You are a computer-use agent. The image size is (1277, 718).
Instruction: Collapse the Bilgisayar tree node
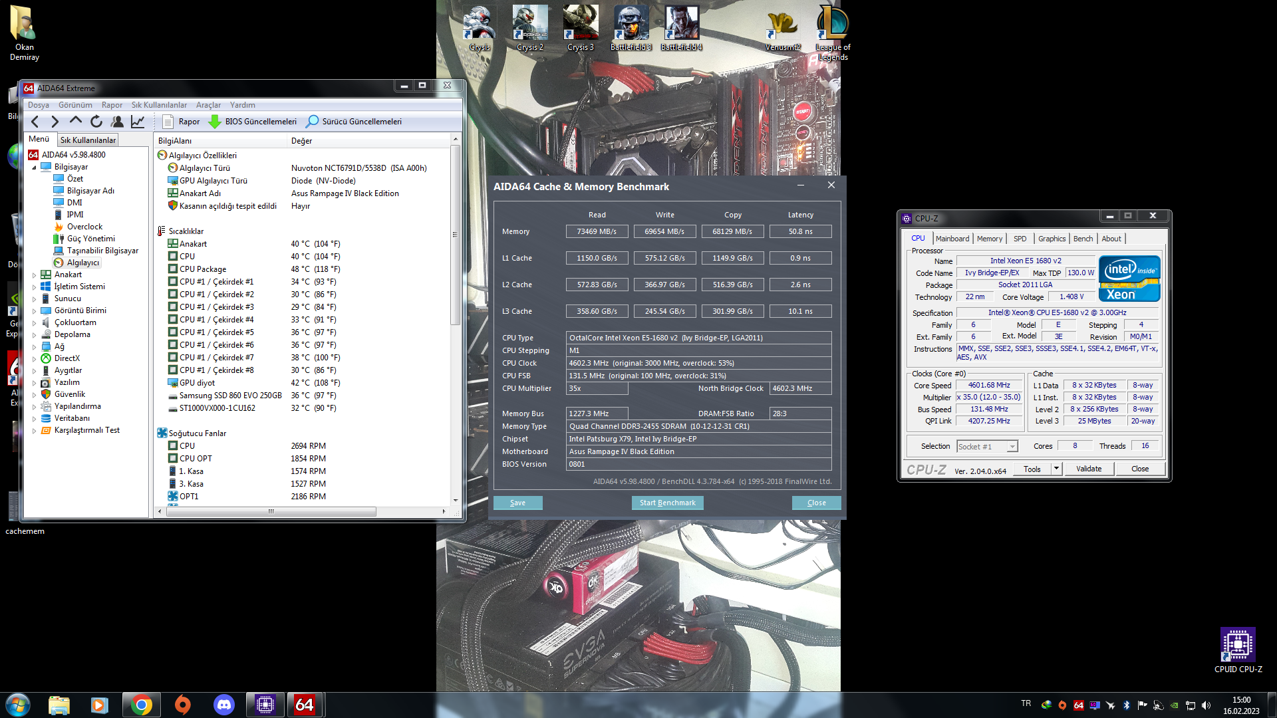click(35, 168)
